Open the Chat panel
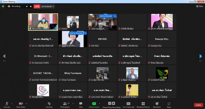This screenshot has height=109, width=205. pyautogui.click(x=81, y=104)
